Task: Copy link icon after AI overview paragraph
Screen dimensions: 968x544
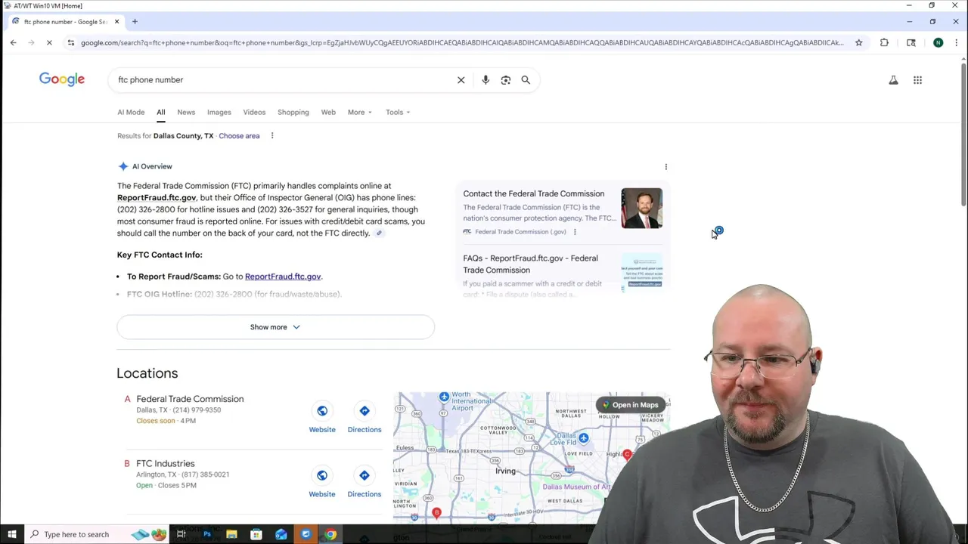Action: [x=379, y=233]
